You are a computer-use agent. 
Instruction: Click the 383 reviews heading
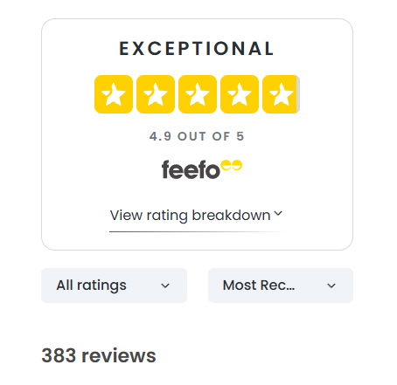(x=99, y=355)
